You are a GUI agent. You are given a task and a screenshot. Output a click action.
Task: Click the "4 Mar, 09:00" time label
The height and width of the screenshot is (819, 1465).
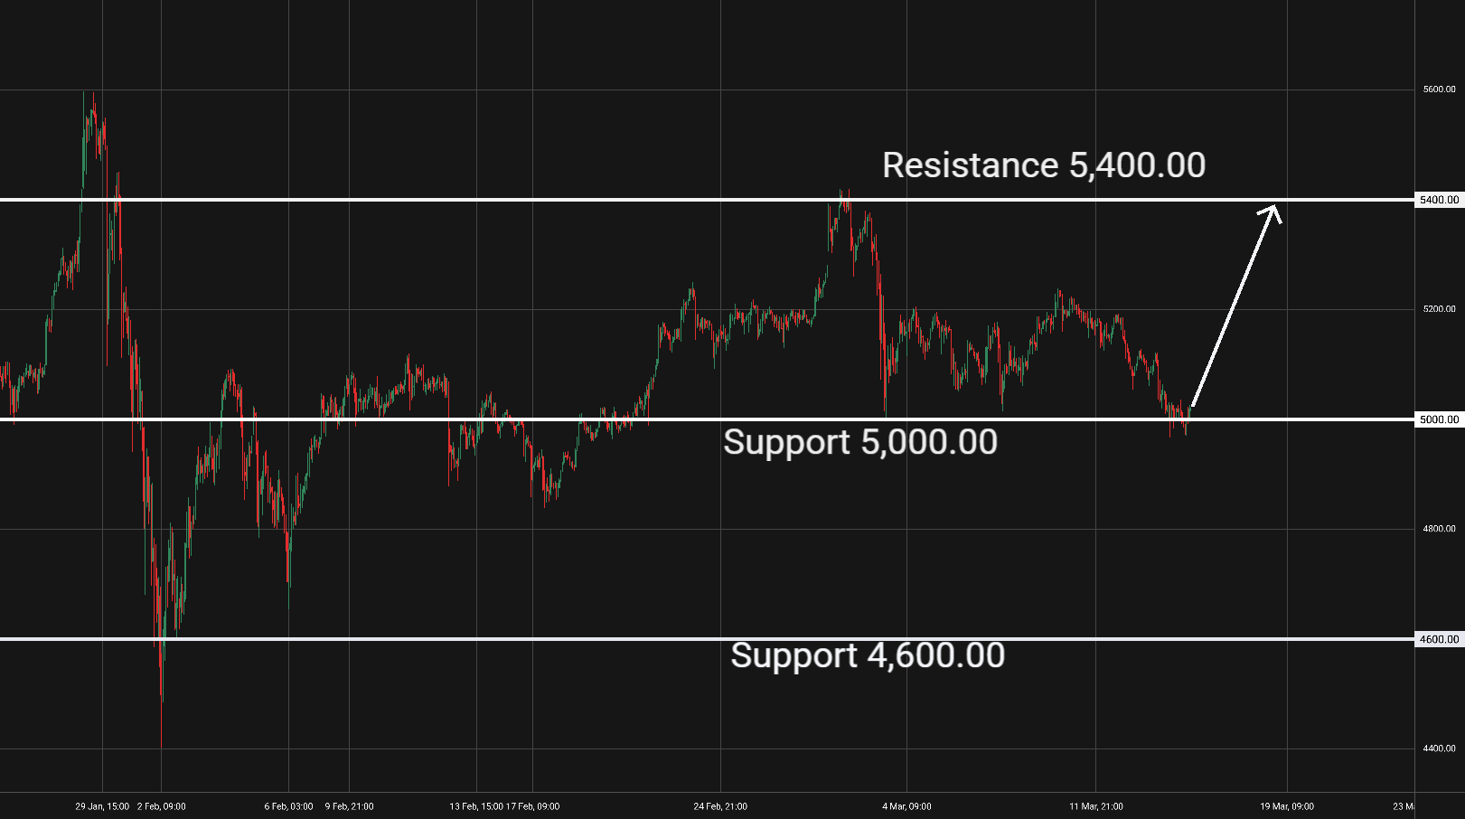(906, 806)
